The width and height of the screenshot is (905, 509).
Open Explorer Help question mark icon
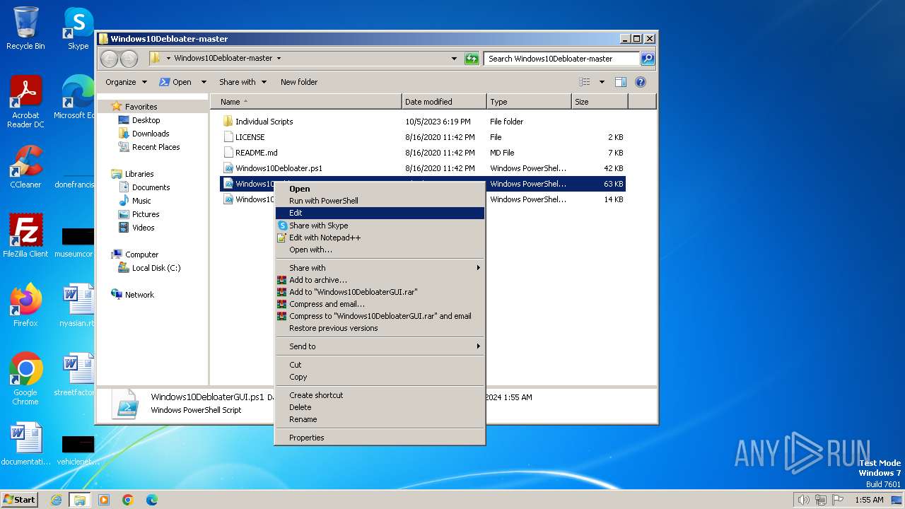point(641,82)
